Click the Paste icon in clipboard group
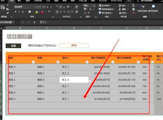Viewport: 163px width, 120px height. [3, 7]
